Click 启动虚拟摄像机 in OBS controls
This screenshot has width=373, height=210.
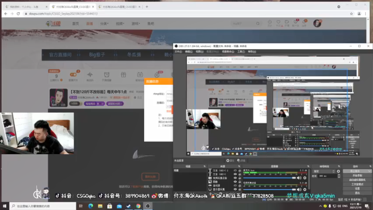click(x=357, y=180)
